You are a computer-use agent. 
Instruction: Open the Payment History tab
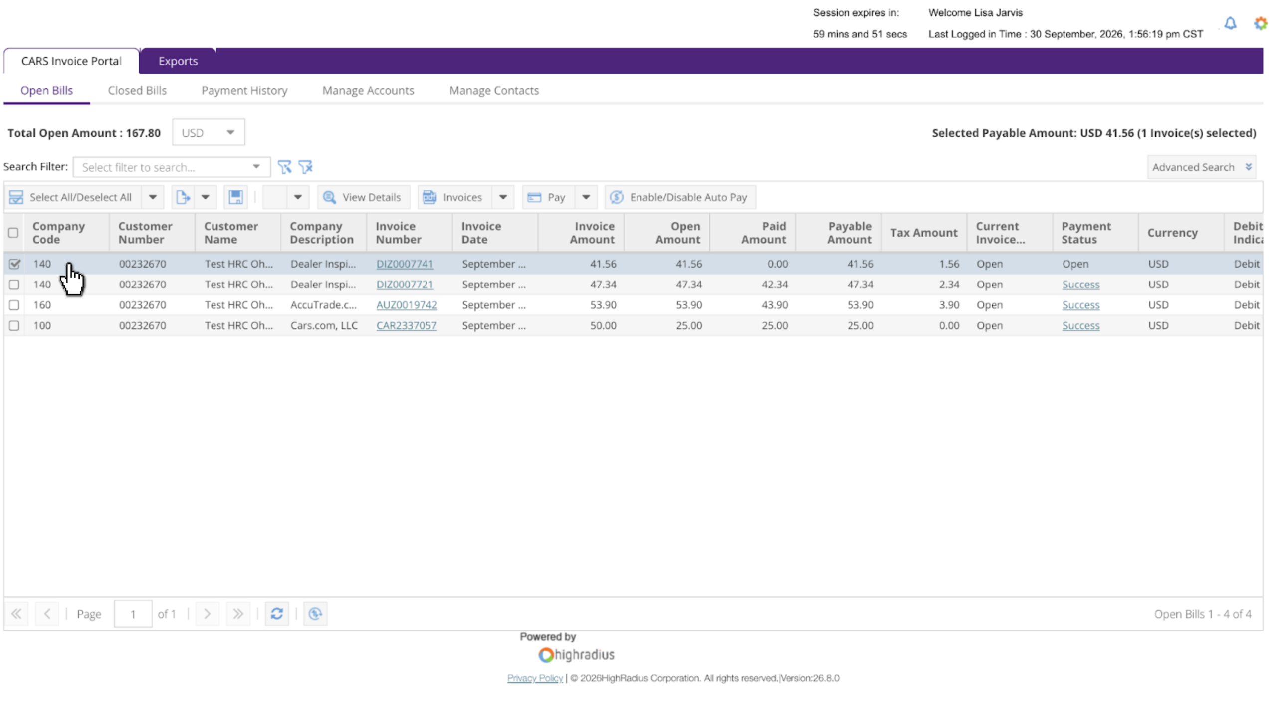[x=244, y=90]
